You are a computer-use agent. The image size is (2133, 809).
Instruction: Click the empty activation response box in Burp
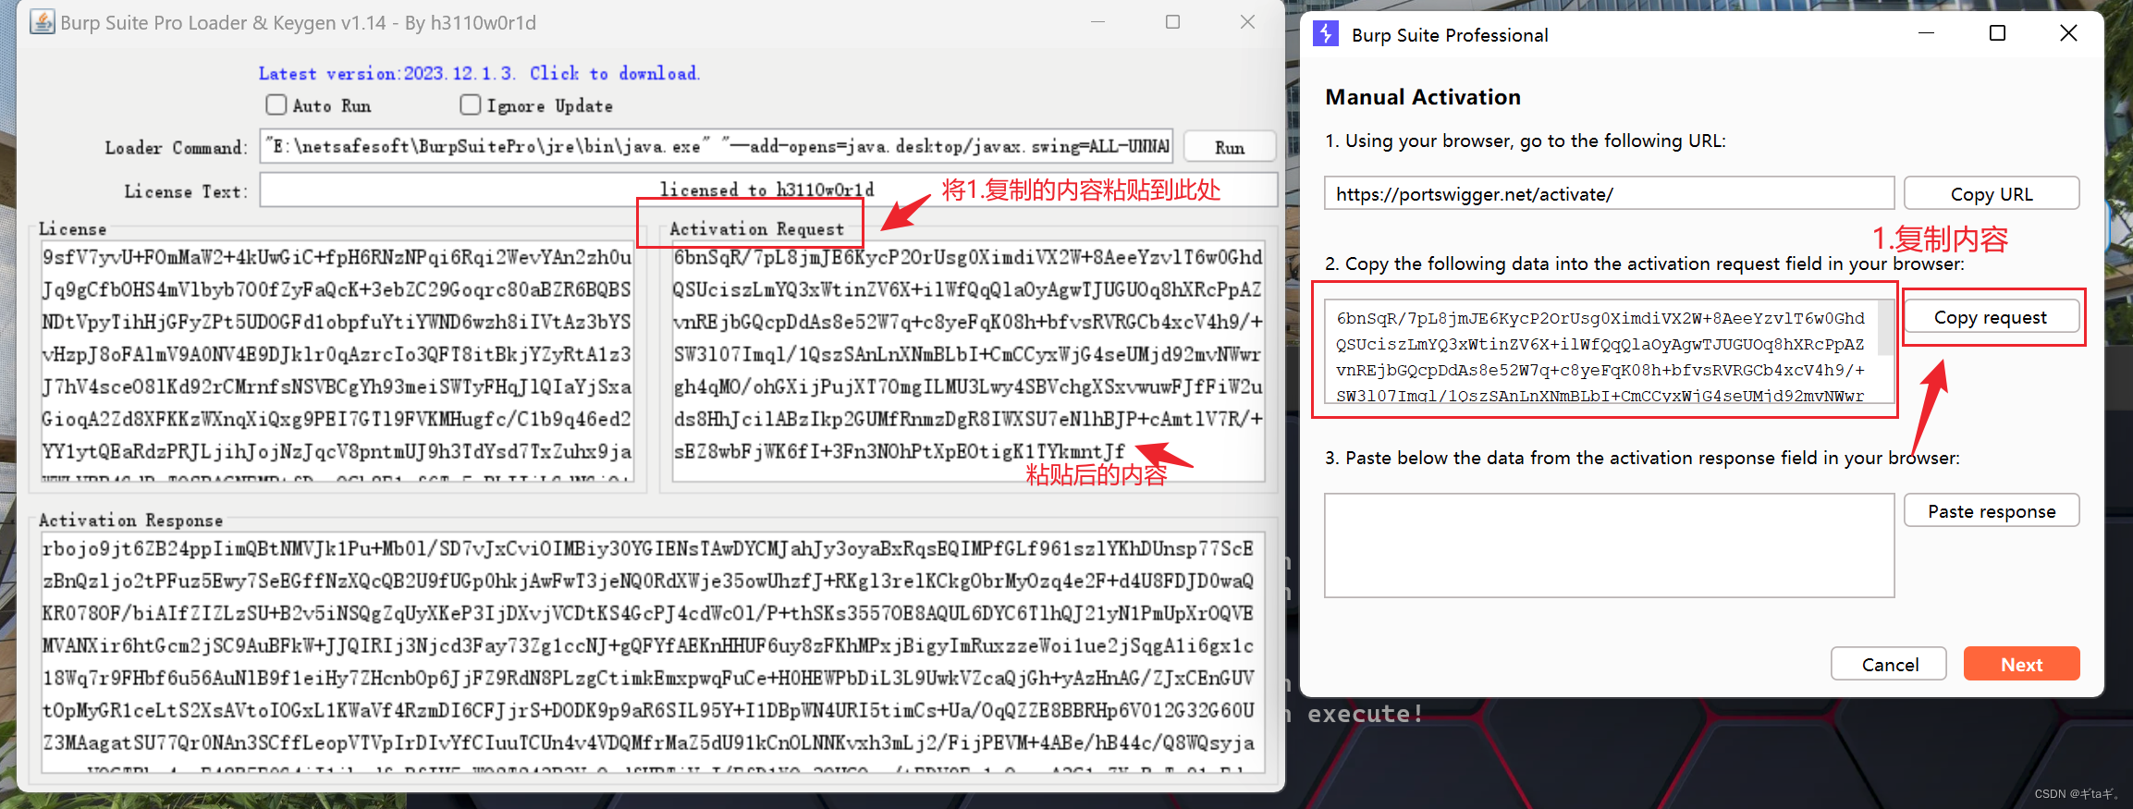1609,545
